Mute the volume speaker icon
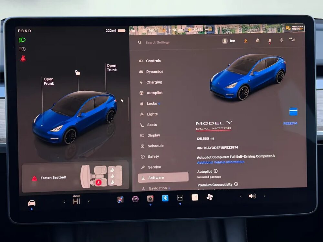Viewport: 323px width, 242px height. 252,196
